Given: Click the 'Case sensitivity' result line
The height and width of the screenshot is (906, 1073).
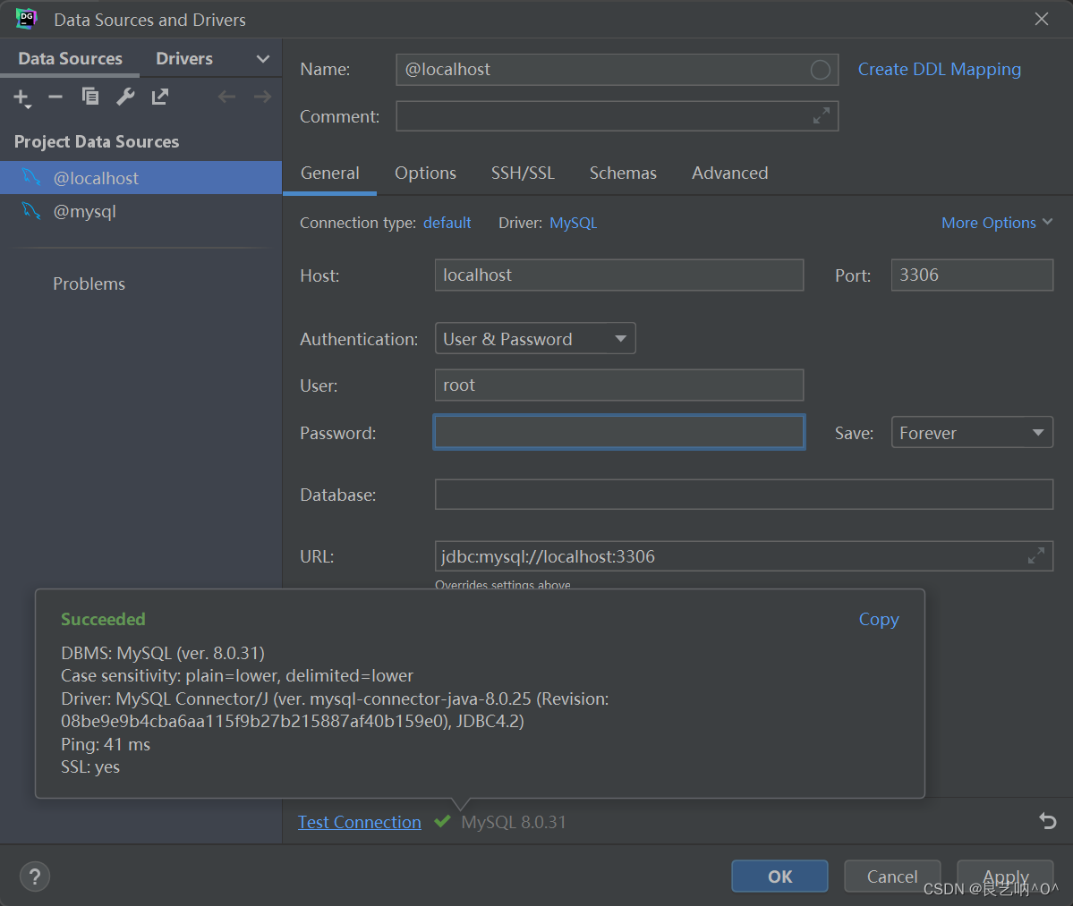Looking at the screenshot, I should (237, 675).
